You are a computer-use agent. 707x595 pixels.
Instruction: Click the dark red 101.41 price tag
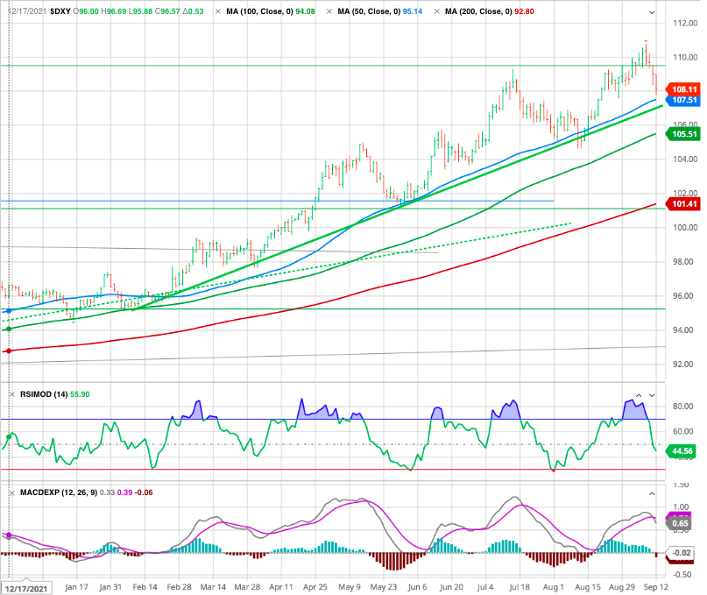pyautogui.click(x=684, y=204)
